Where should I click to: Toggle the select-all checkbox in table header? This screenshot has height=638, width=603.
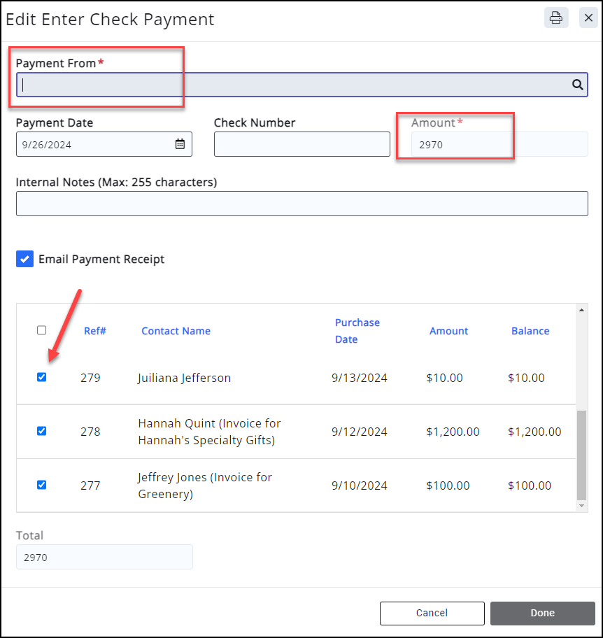point(41,330)
